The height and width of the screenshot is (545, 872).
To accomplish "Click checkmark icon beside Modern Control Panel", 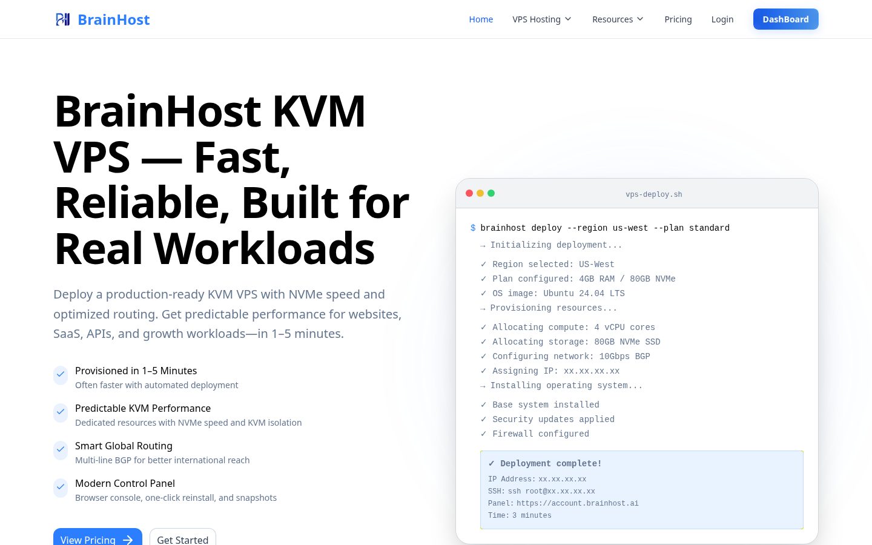I will click(61, 487).
